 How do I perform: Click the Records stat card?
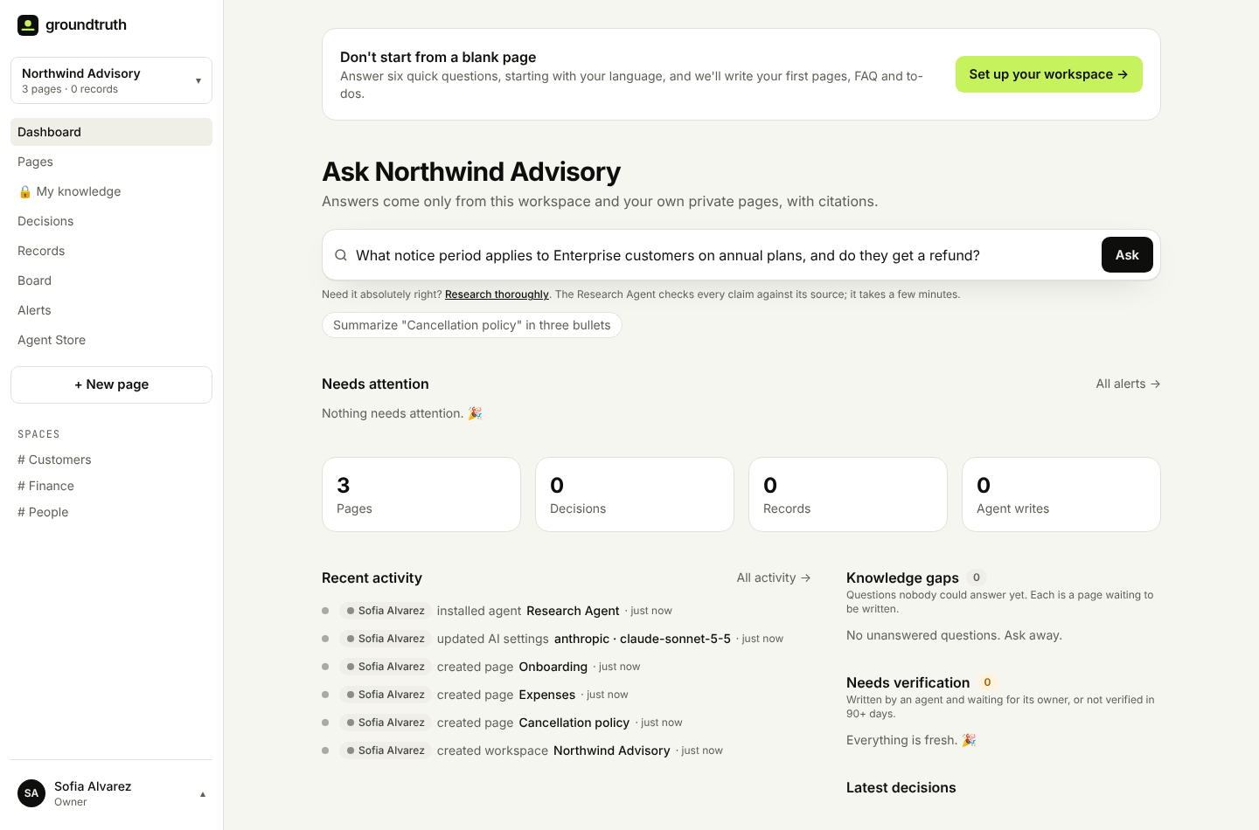(x=848, y=495)
